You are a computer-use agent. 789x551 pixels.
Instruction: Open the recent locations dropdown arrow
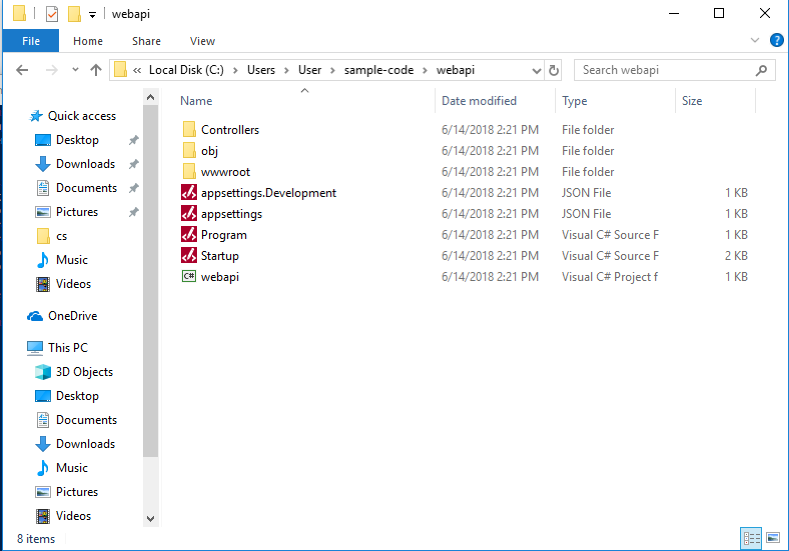(76, 70)
